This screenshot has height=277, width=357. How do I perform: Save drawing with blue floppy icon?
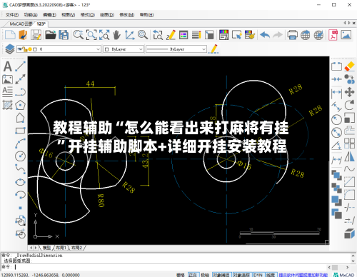click(64, 35)
